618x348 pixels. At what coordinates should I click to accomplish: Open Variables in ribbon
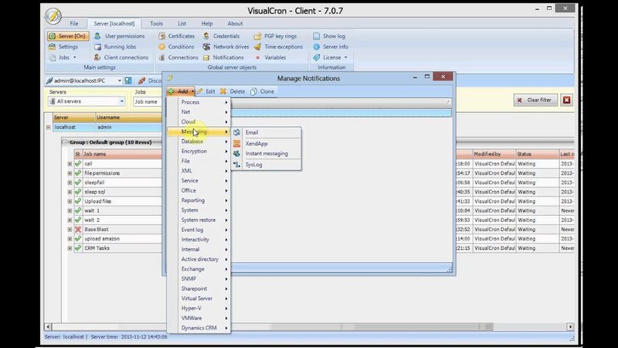270,57
